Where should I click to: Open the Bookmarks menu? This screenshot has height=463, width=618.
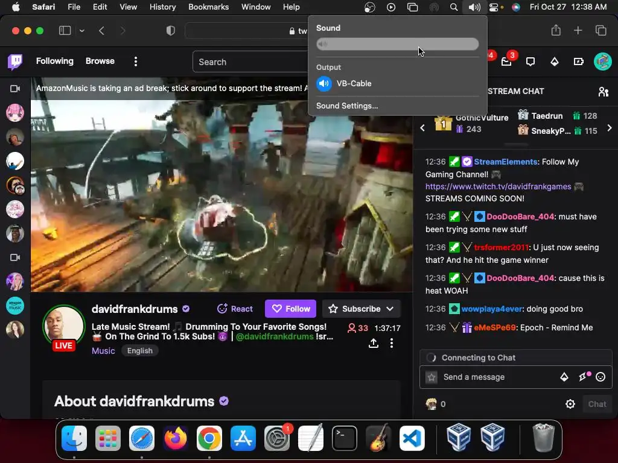(x=208, y=7)
